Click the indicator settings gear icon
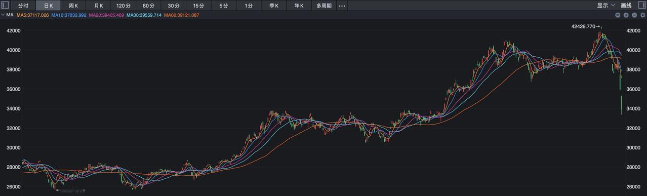 [x=643, y=15]
